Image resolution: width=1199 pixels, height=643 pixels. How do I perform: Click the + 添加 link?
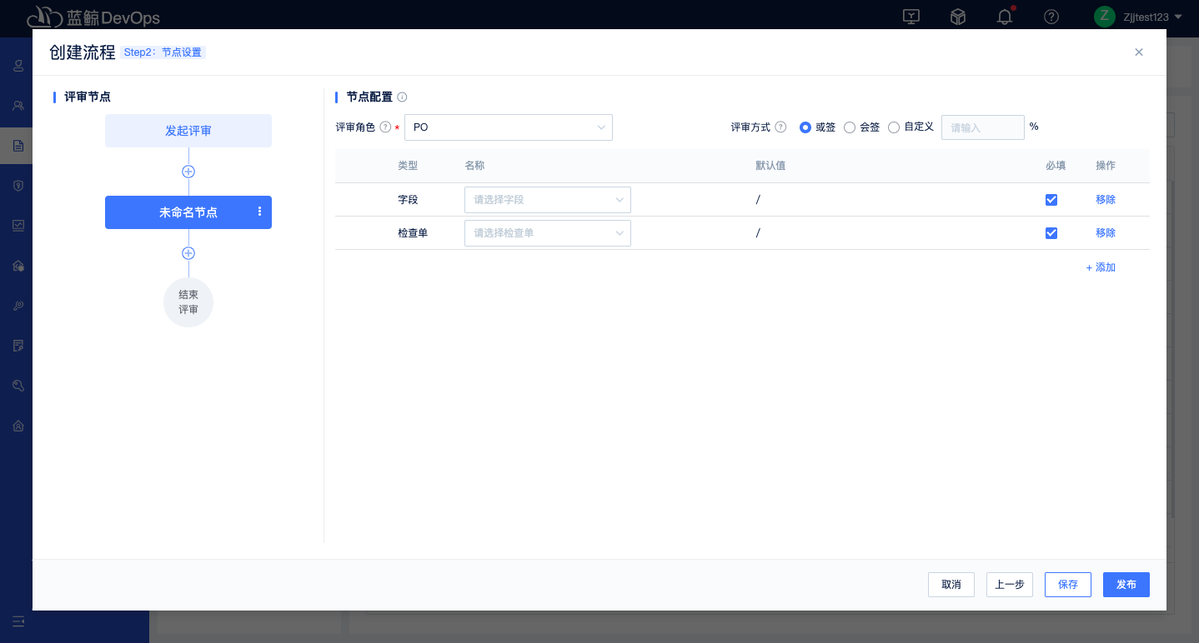coord(1101,267)
